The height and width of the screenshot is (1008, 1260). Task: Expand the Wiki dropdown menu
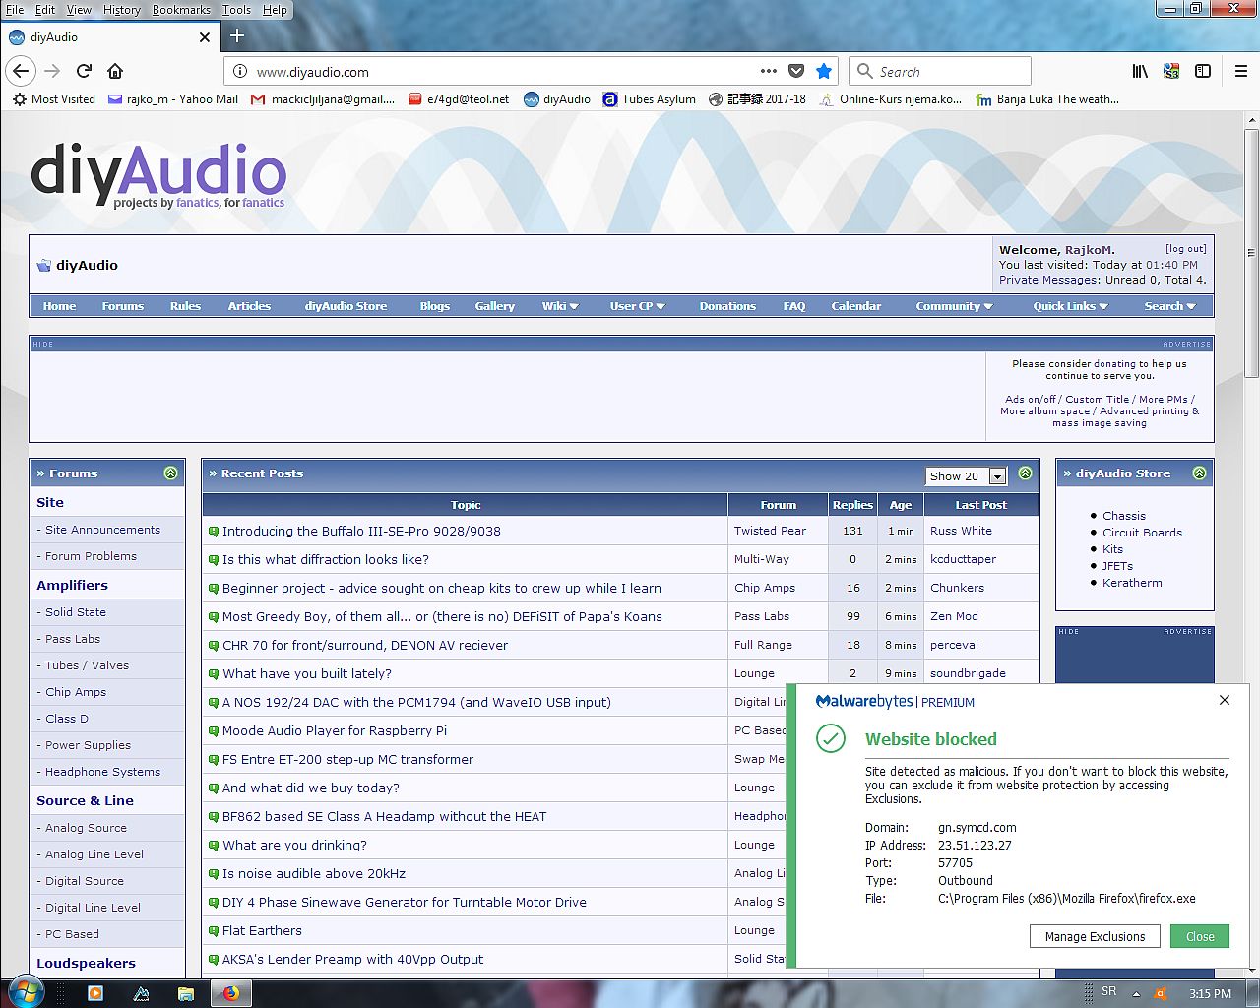point(560,306)
